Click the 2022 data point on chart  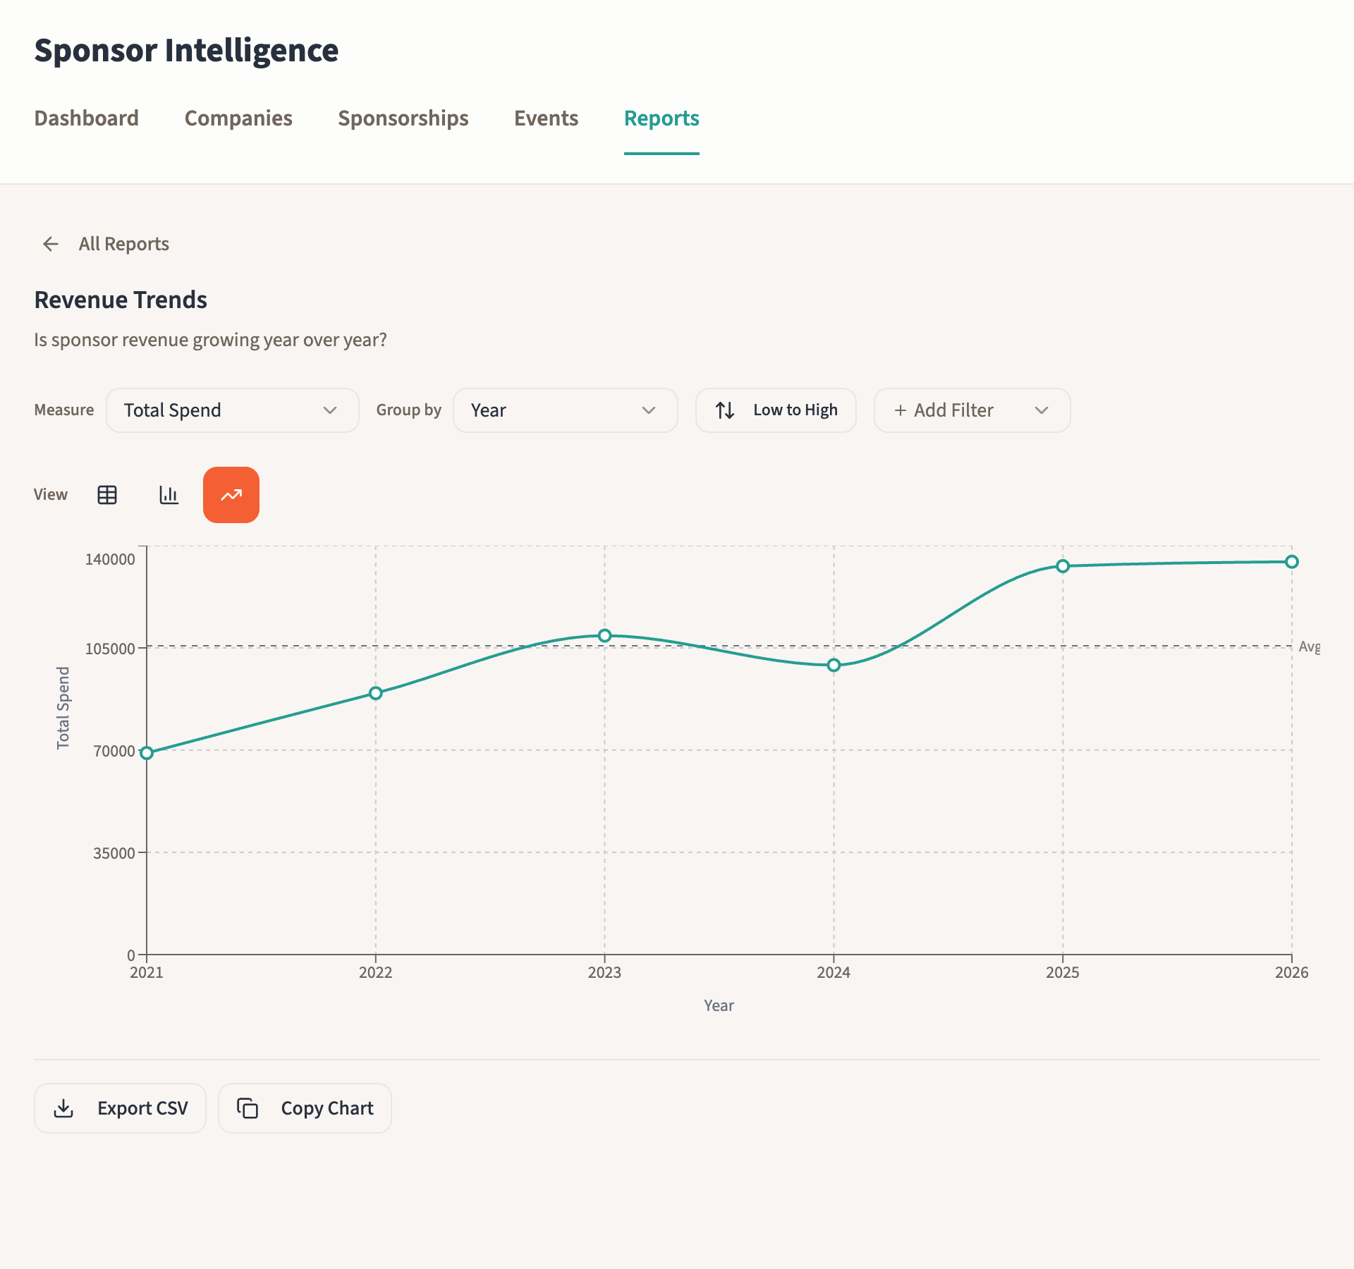(376, 693)
